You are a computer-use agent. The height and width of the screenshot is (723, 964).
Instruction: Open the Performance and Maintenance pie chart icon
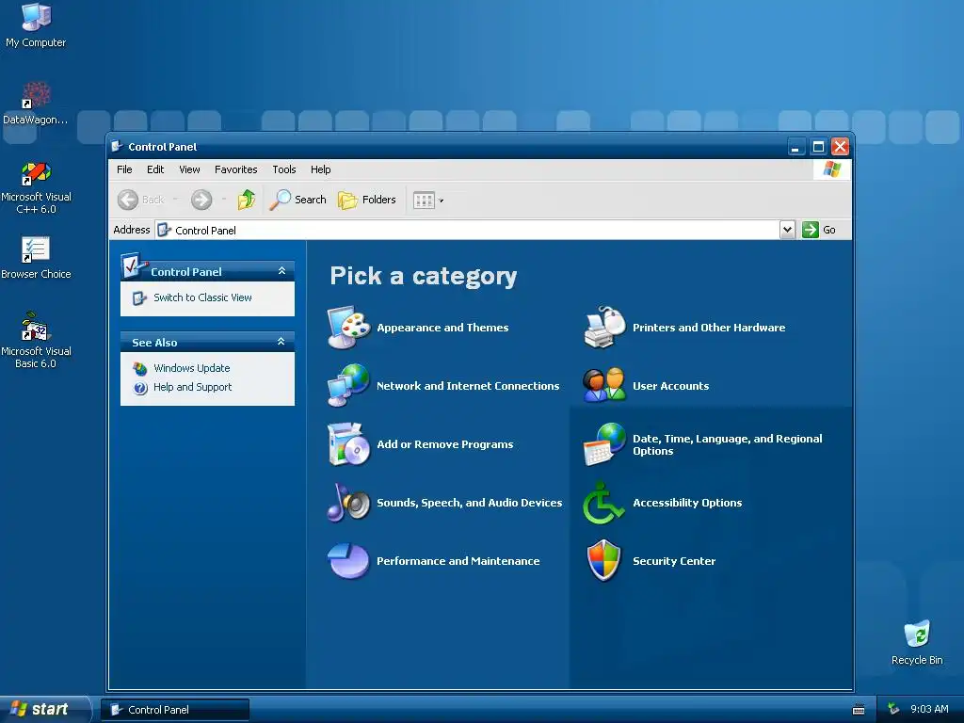(x=348, y=561)
